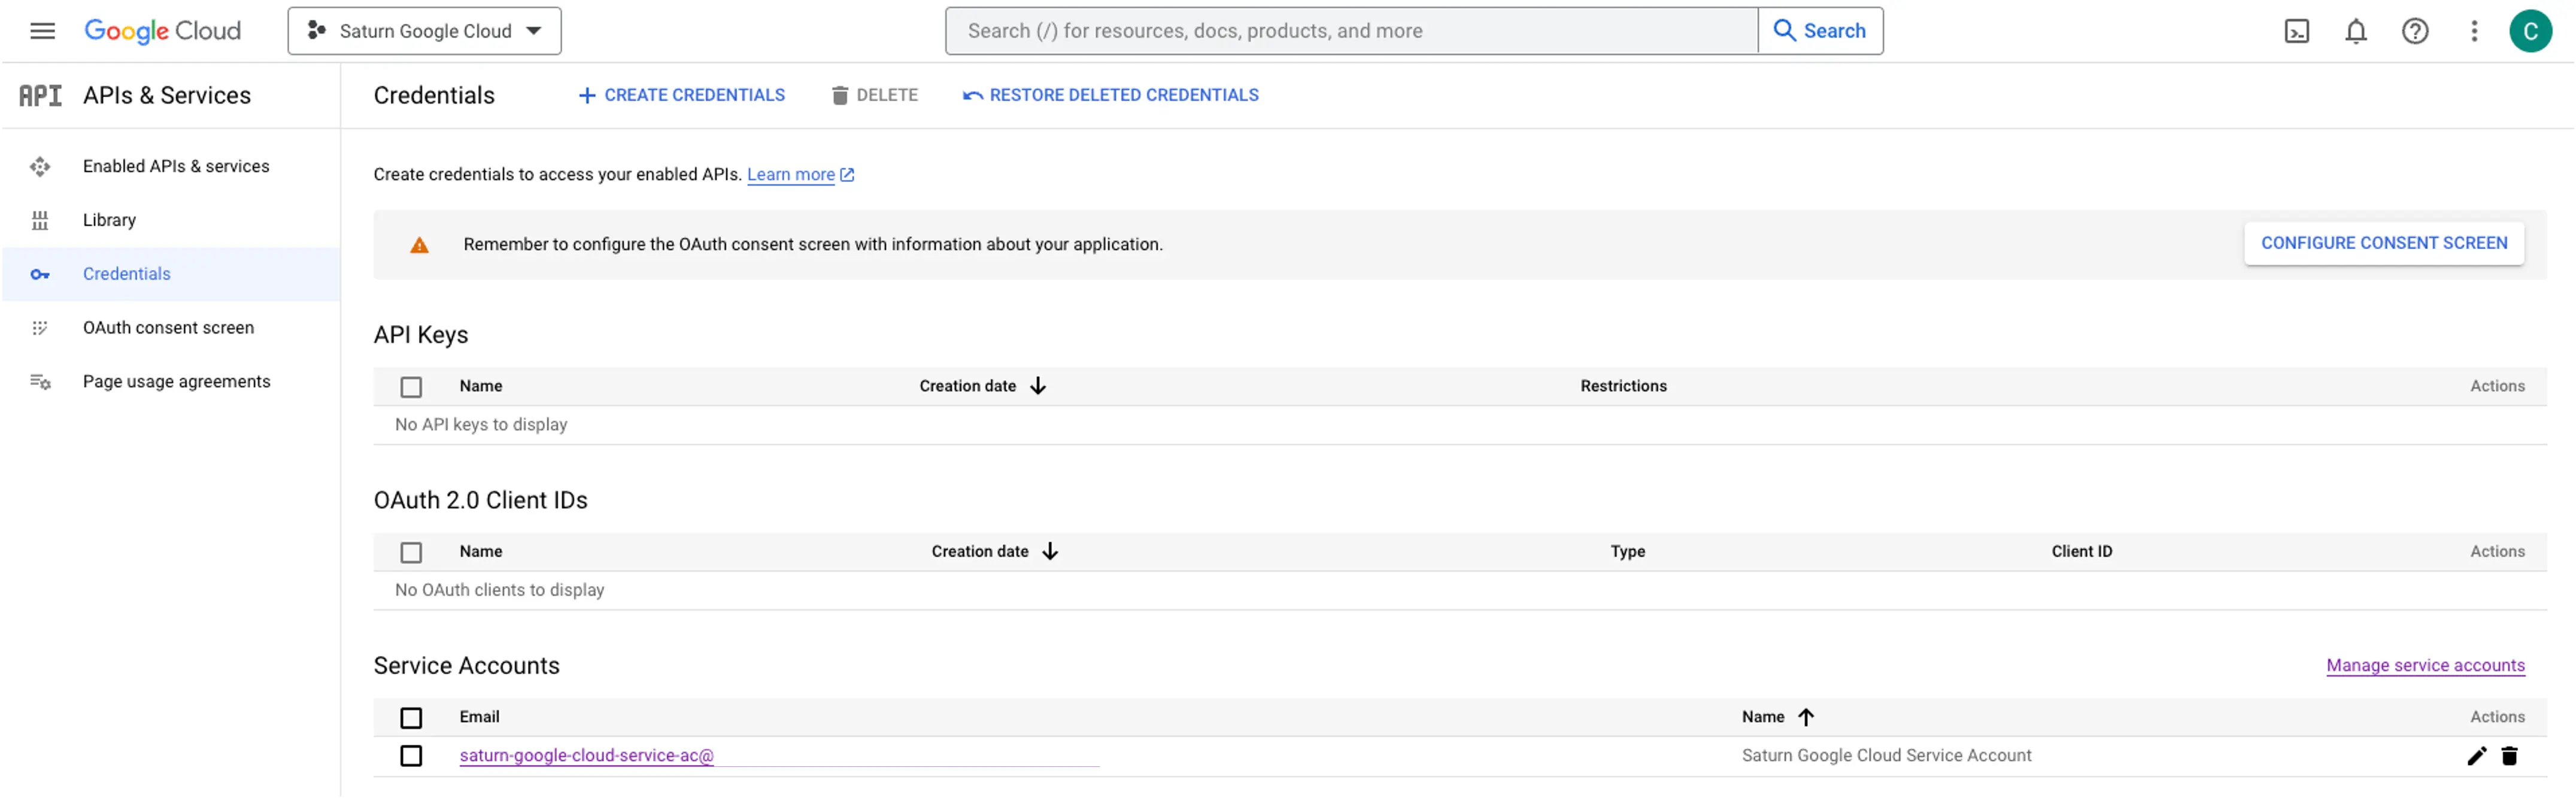Select all Service Accounts header checkbox

(411, 718)
